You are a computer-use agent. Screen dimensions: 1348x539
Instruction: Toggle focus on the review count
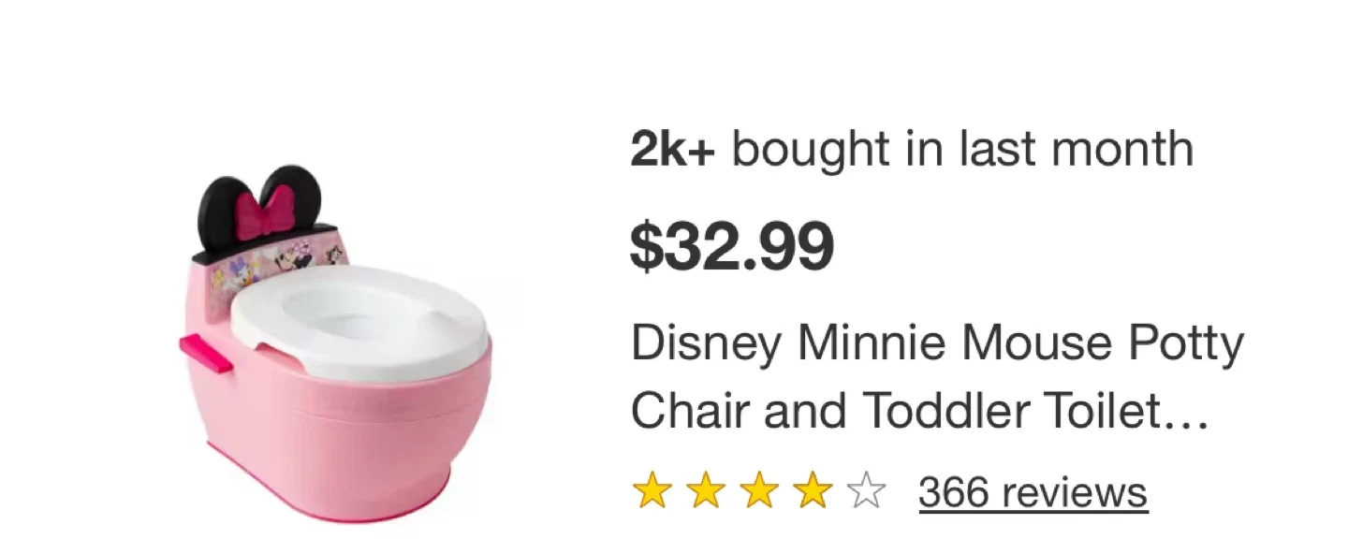tap(1033, 490)
